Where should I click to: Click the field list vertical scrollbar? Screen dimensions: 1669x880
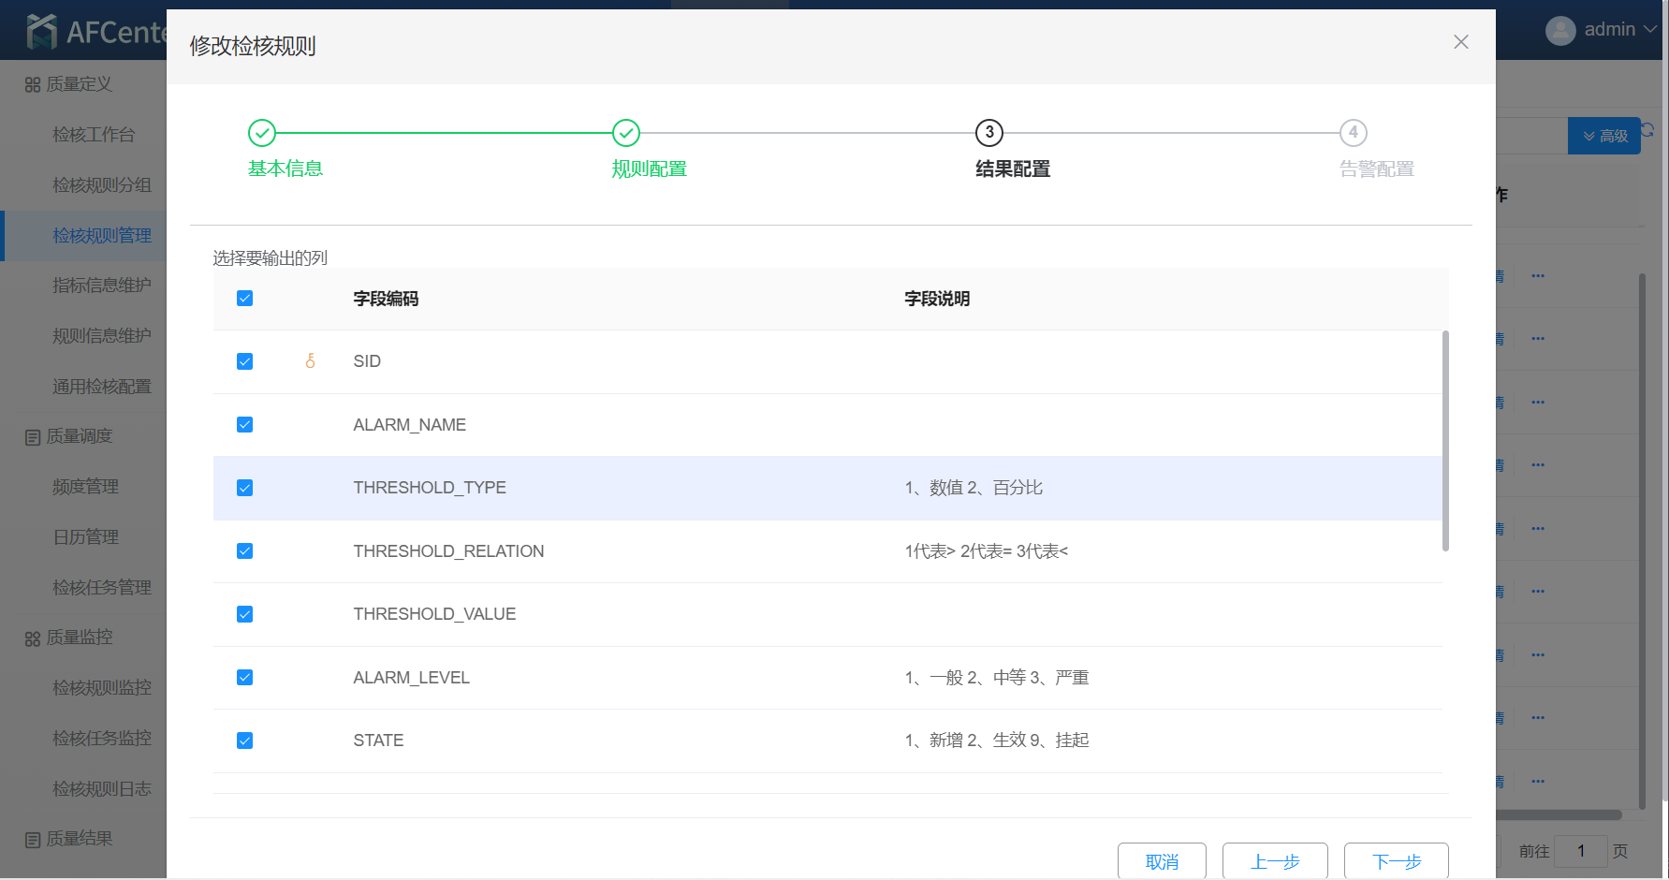pos(1445,440)
